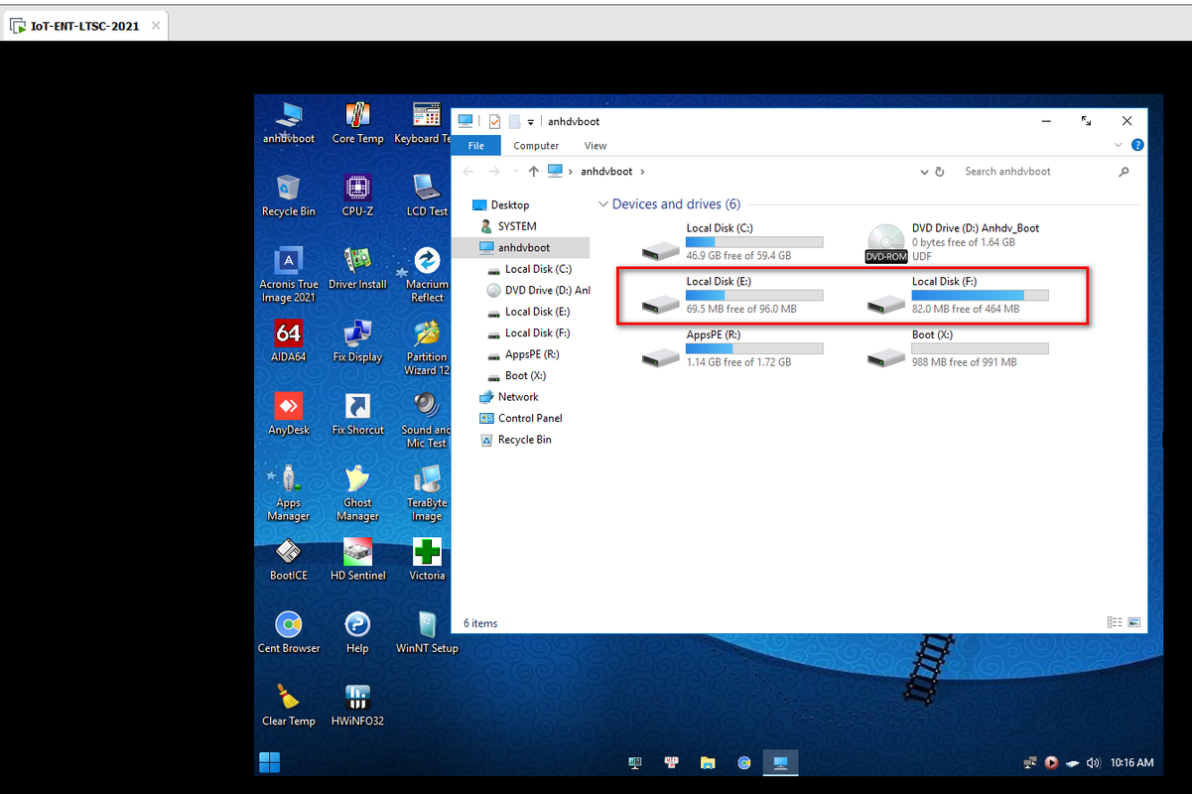
Task: Select Fix Shortcut desktop icon
Action: coord(357,415)
